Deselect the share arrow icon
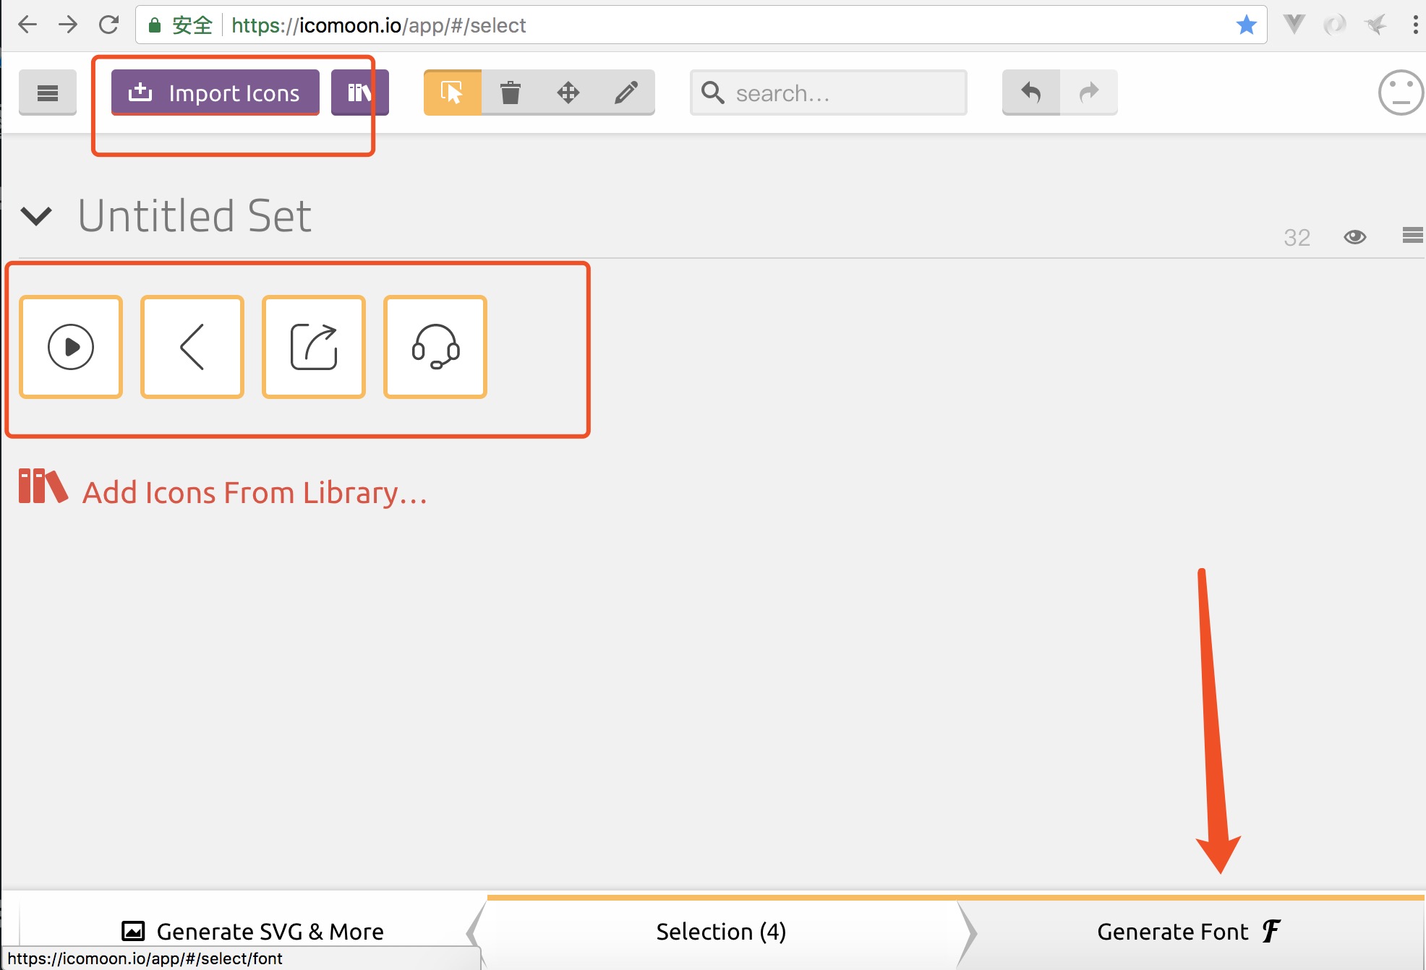The width and height of the screenshot is (1426, 970). [314, 347]
